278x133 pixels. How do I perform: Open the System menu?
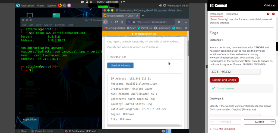point(51,5)
